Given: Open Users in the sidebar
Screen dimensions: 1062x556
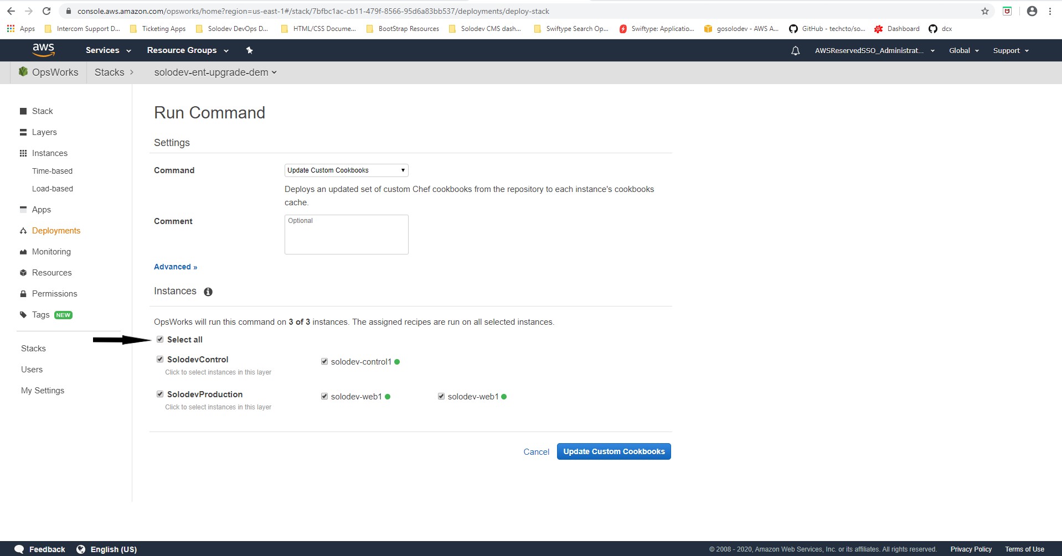Looking at the screenshot, I should pyautogui.click(x=32, y=370).
